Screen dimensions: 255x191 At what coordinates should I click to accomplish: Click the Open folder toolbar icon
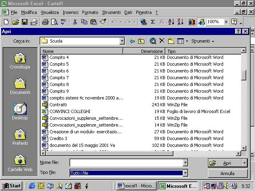click(16, 21)
